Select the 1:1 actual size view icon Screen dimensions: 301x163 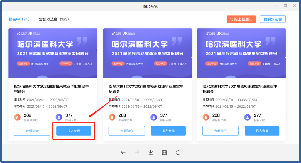[x=164, y=152]
